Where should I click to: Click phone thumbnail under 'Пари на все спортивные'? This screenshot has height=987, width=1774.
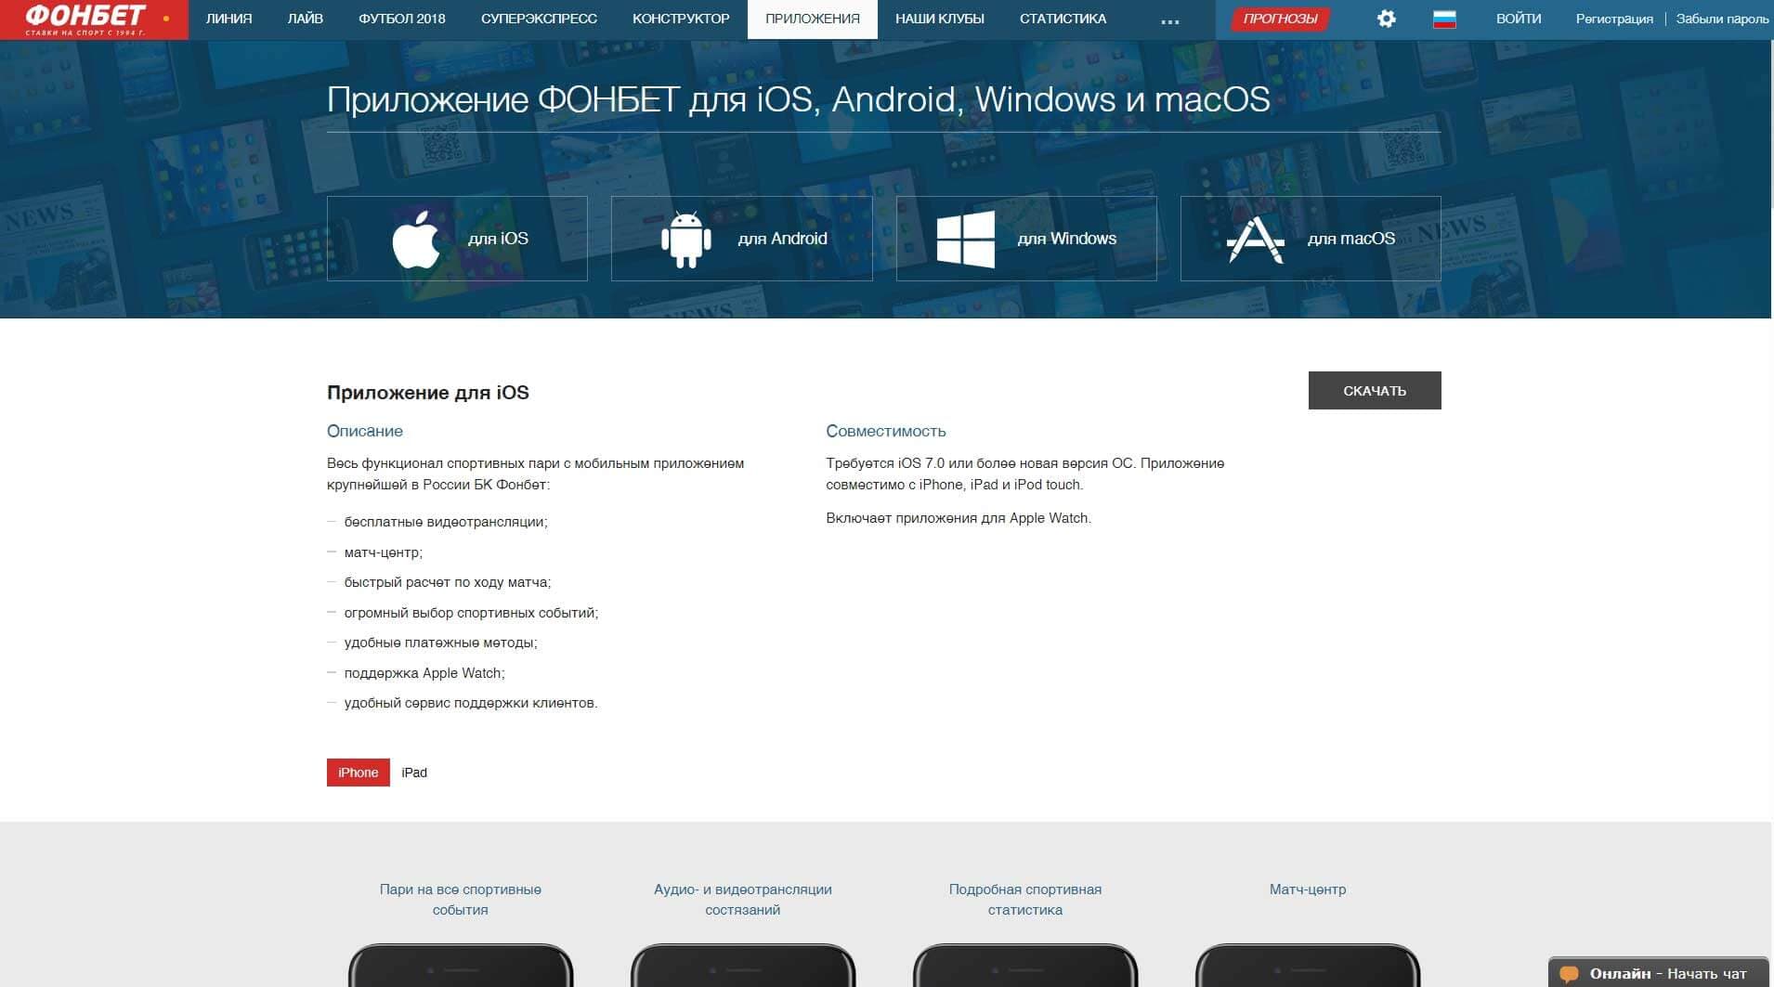(x=461, y=966)
